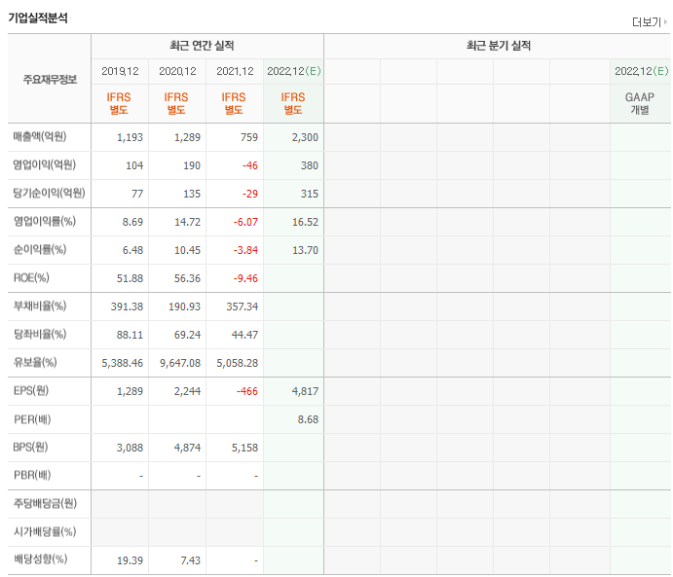673x577 pixels.
Task: Click the ROE(%) row label
Action: coord(31,277)
